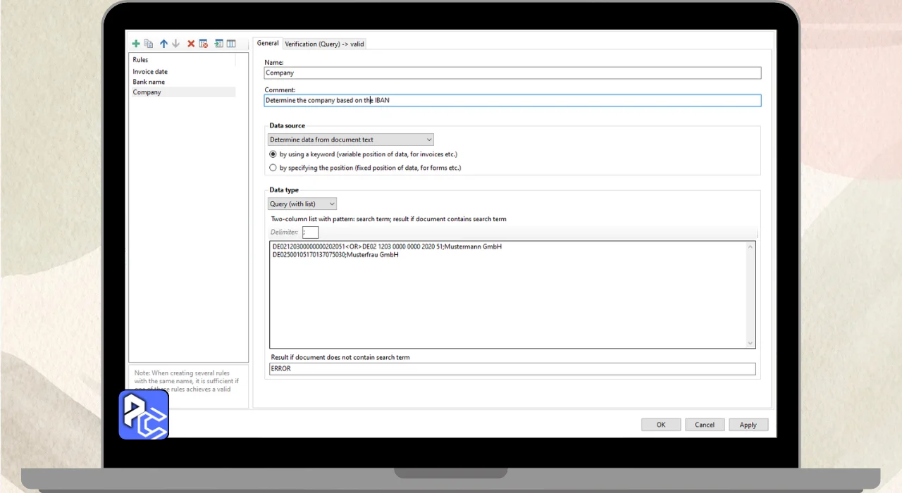Open the Verification (Query) -> valid tab
The image size is (902, 493).
(324, 44)
